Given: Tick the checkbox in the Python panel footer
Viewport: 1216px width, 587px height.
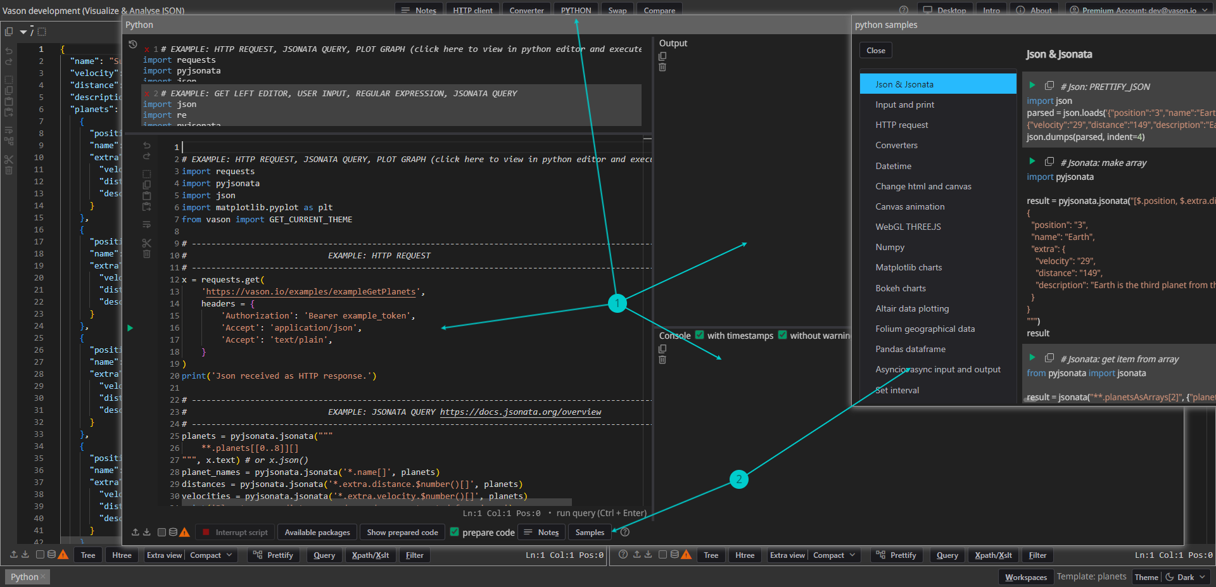Looking at the screenshot, I should coord(161,532).
